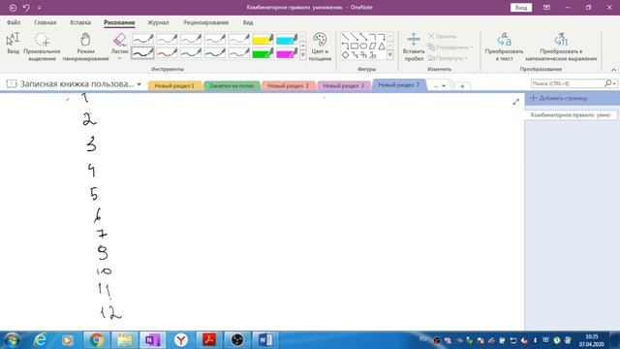The height and width of the screenshot is (349, 620).
Task: Switch to the Главная tab
Action: click(46, 22)
